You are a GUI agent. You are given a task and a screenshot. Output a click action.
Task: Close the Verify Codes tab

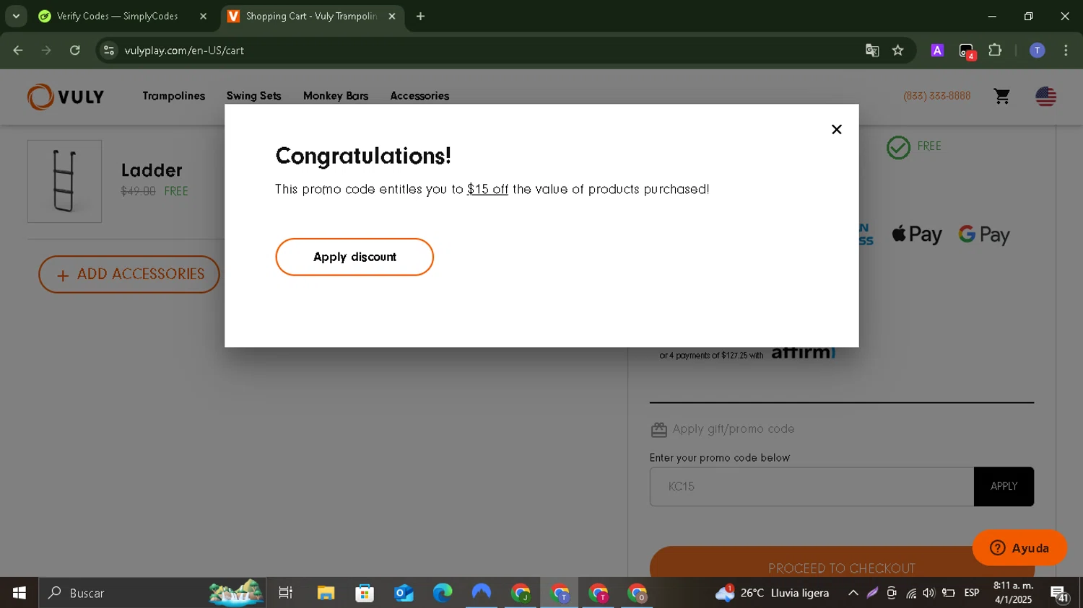[x=203, y=16]
